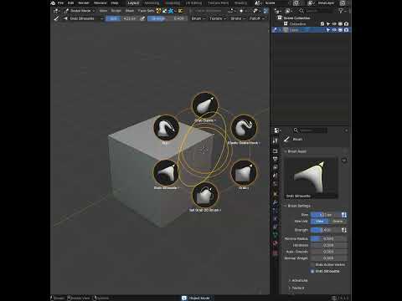Expand the Texture subpanel in properties

pyautogui.click(x=296, y=288)
